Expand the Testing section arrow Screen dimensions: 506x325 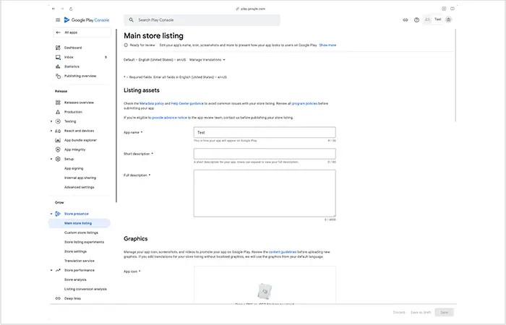[51, 121]
